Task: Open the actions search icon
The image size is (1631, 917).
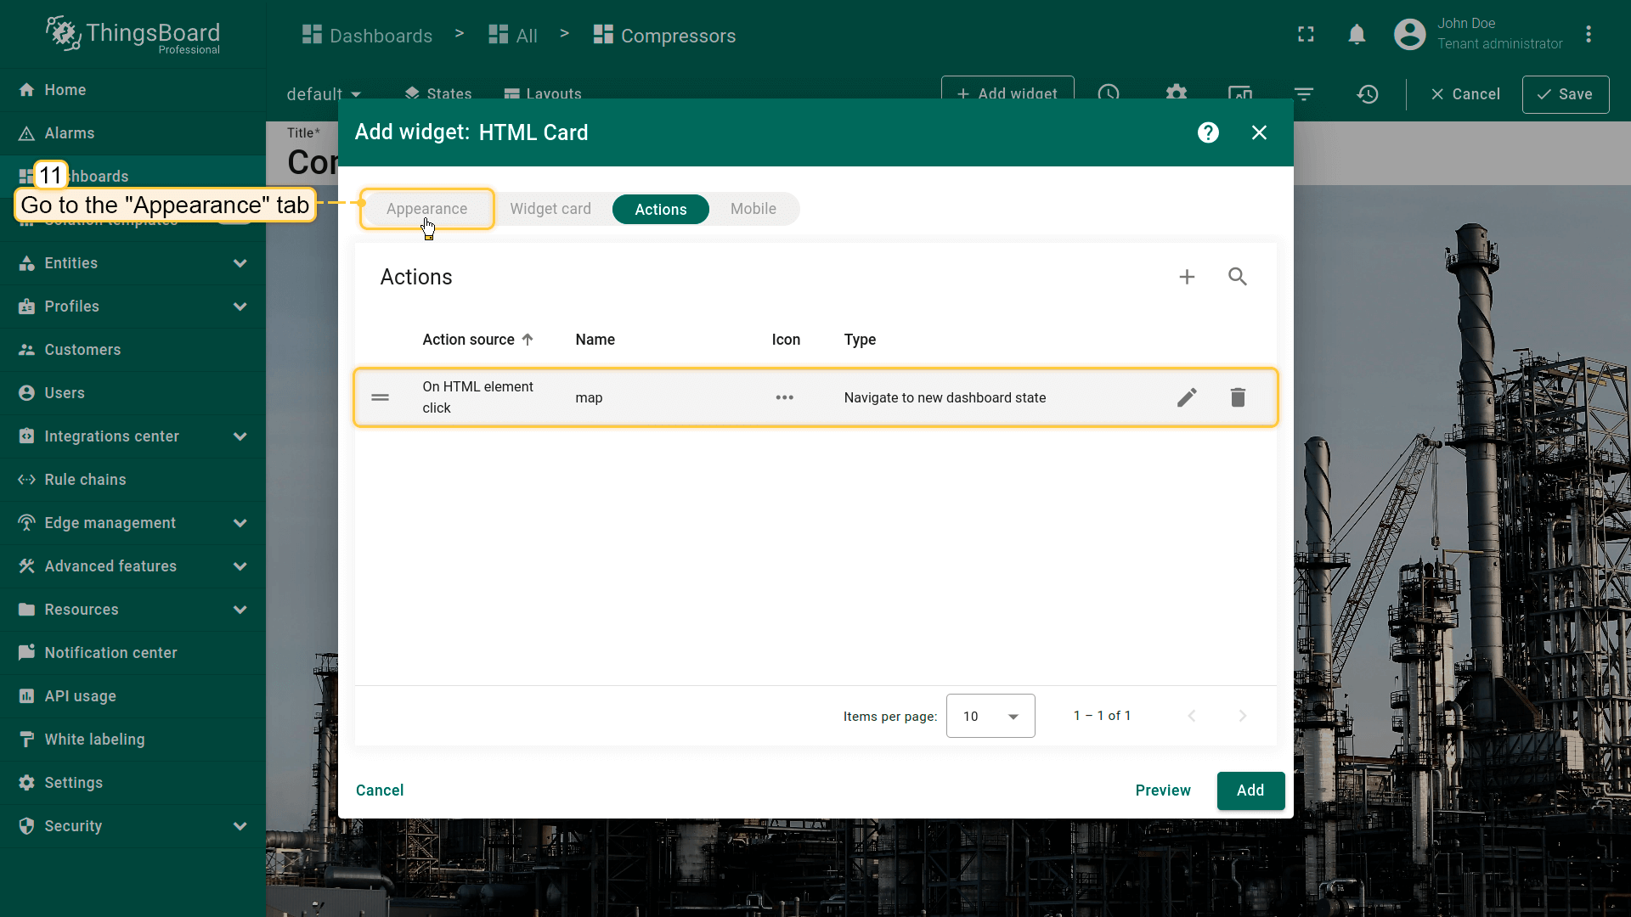Action: 1238,277
